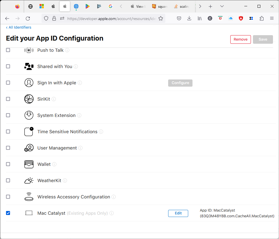Click the tracking protection shield icon
This screenshot has width=279, height=239.
[46, 18]
